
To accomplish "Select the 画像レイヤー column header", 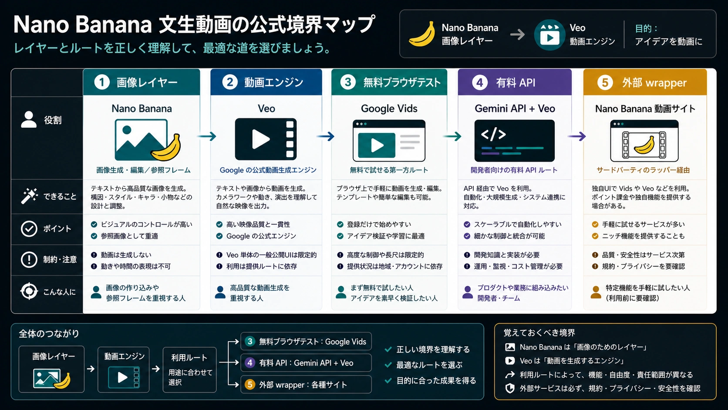I will (x=142, y=82).
